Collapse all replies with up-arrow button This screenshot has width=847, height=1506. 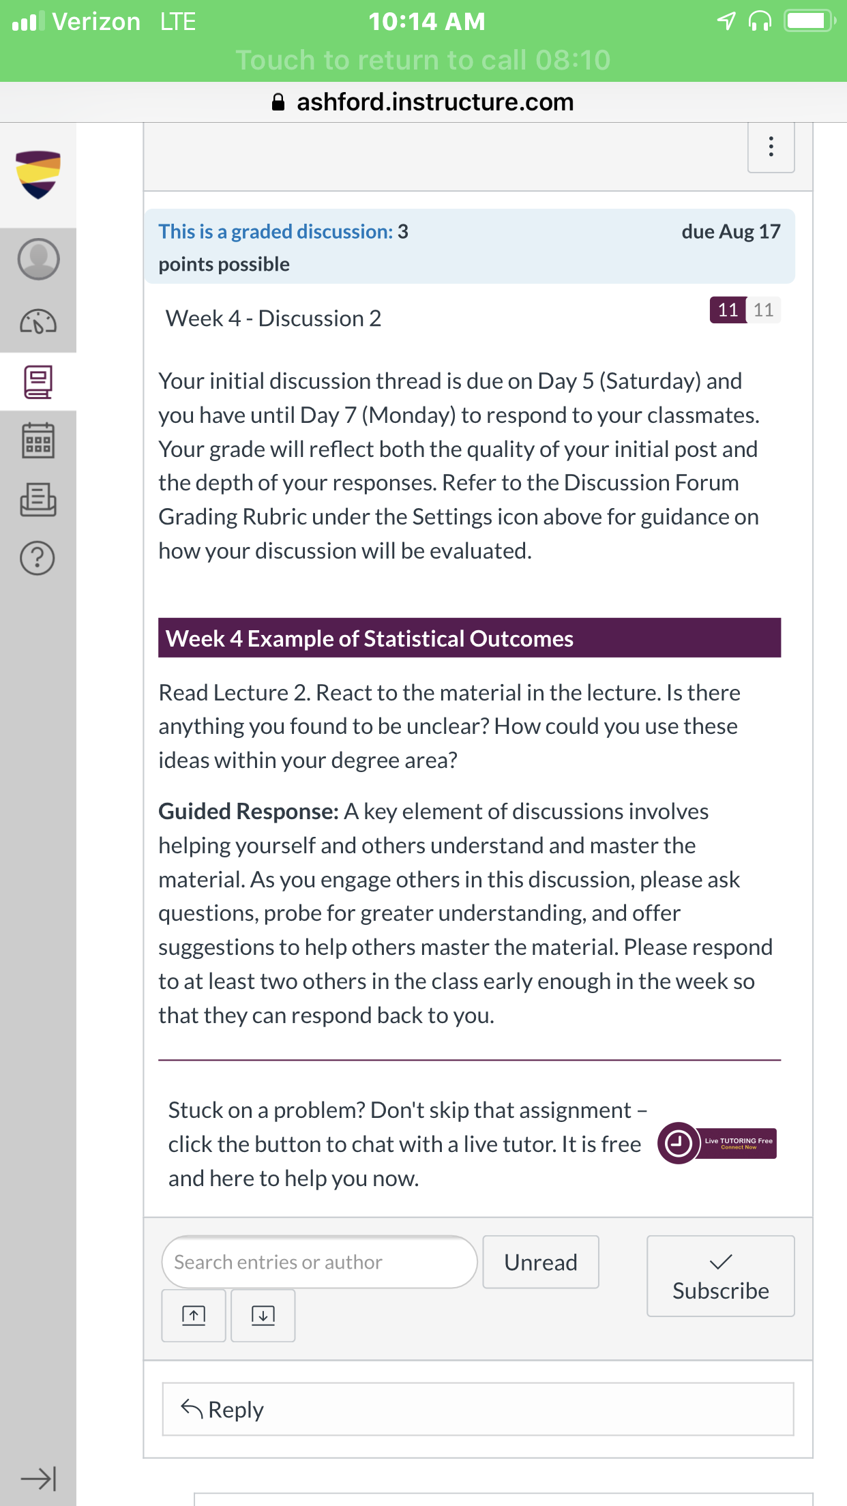coord(194,1315)
